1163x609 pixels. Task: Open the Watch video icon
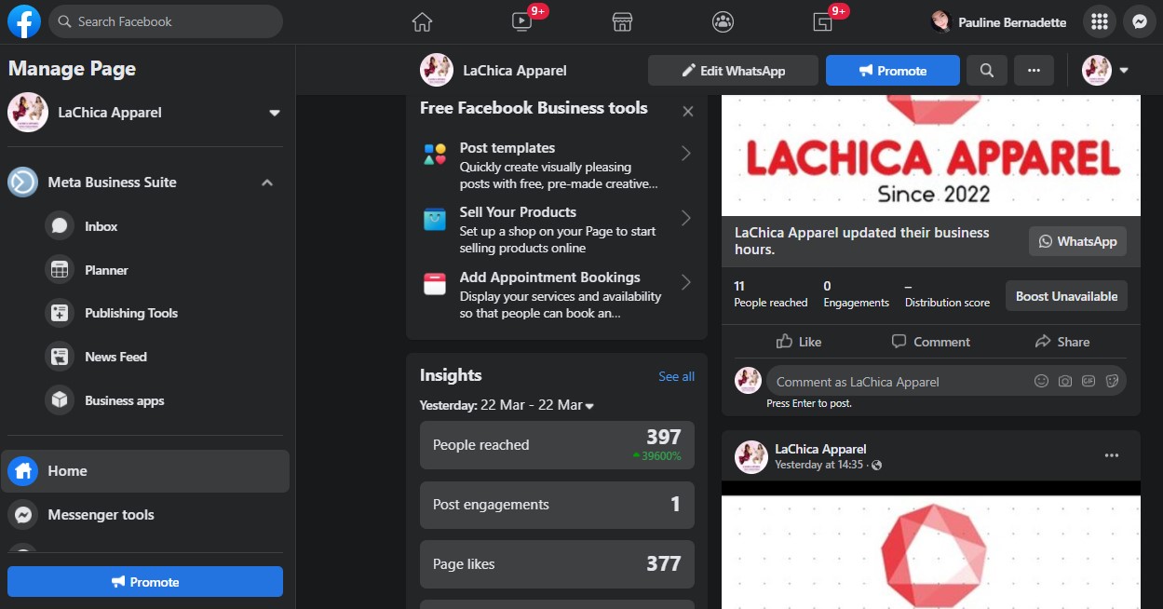(x=521, y=21)
